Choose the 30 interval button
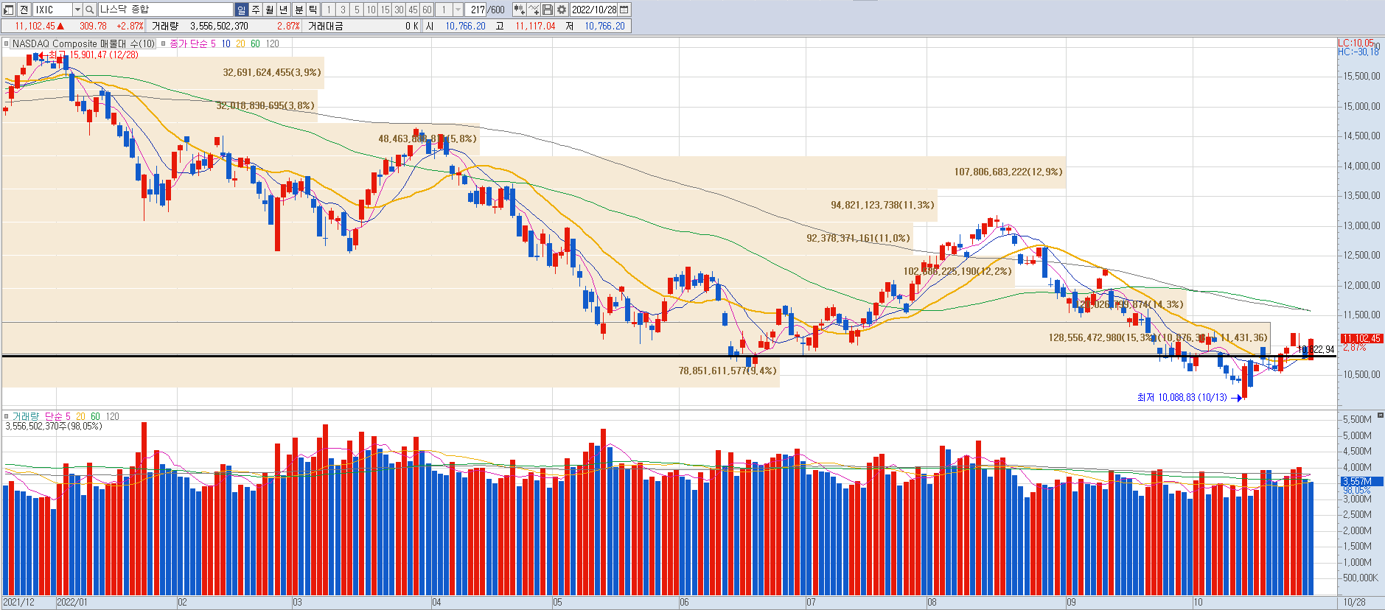 [399, 10]
